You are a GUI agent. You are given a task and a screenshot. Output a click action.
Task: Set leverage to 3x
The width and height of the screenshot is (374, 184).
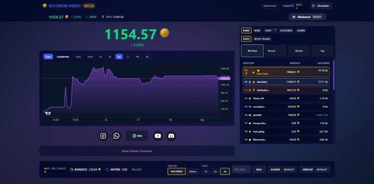[x=225, y=171]
